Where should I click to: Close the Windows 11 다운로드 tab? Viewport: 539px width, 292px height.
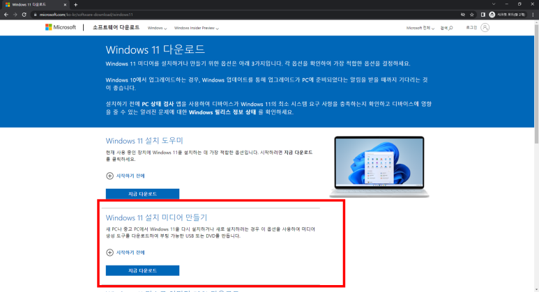pos(65,5)
